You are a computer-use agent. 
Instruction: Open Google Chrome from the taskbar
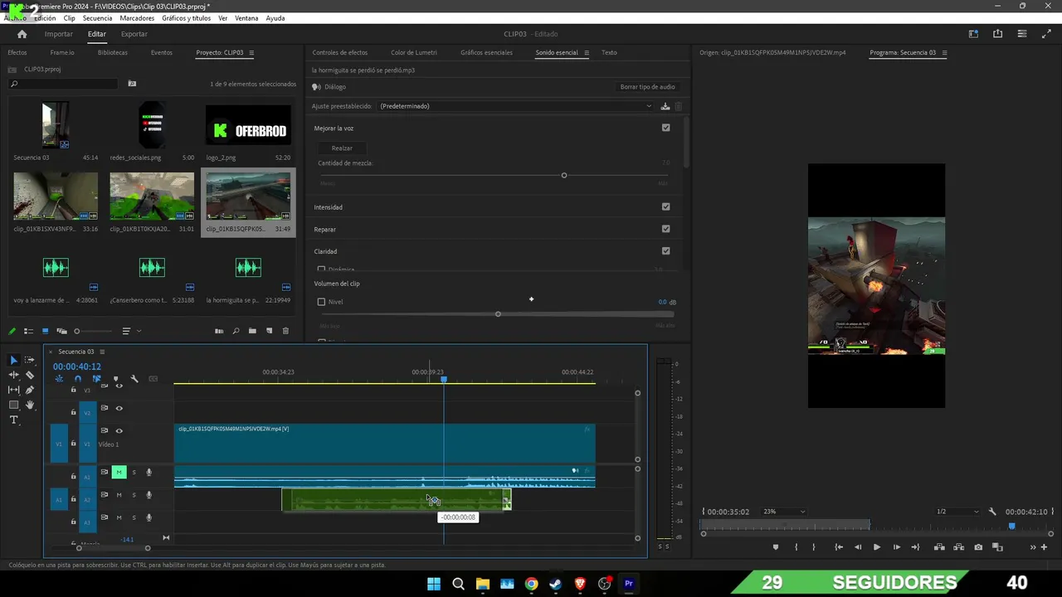(531, 584)
